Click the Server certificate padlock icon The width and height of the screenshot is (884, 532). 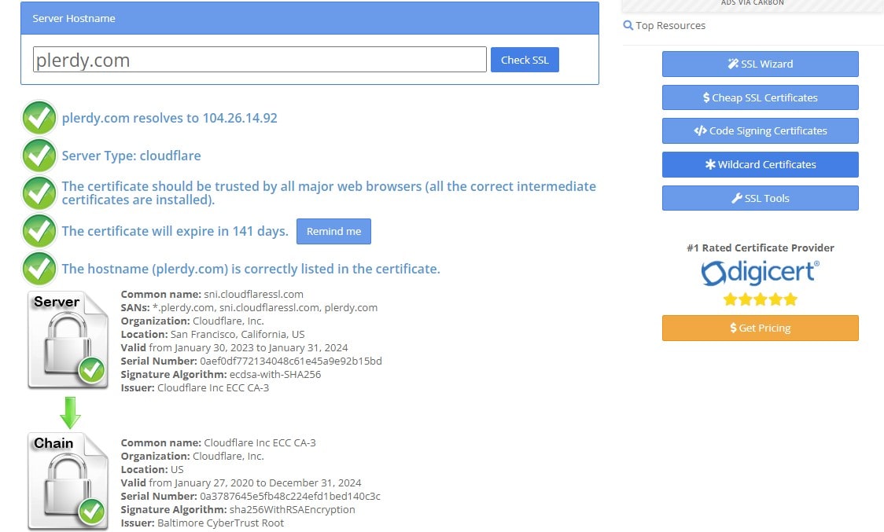coord(68,339)
